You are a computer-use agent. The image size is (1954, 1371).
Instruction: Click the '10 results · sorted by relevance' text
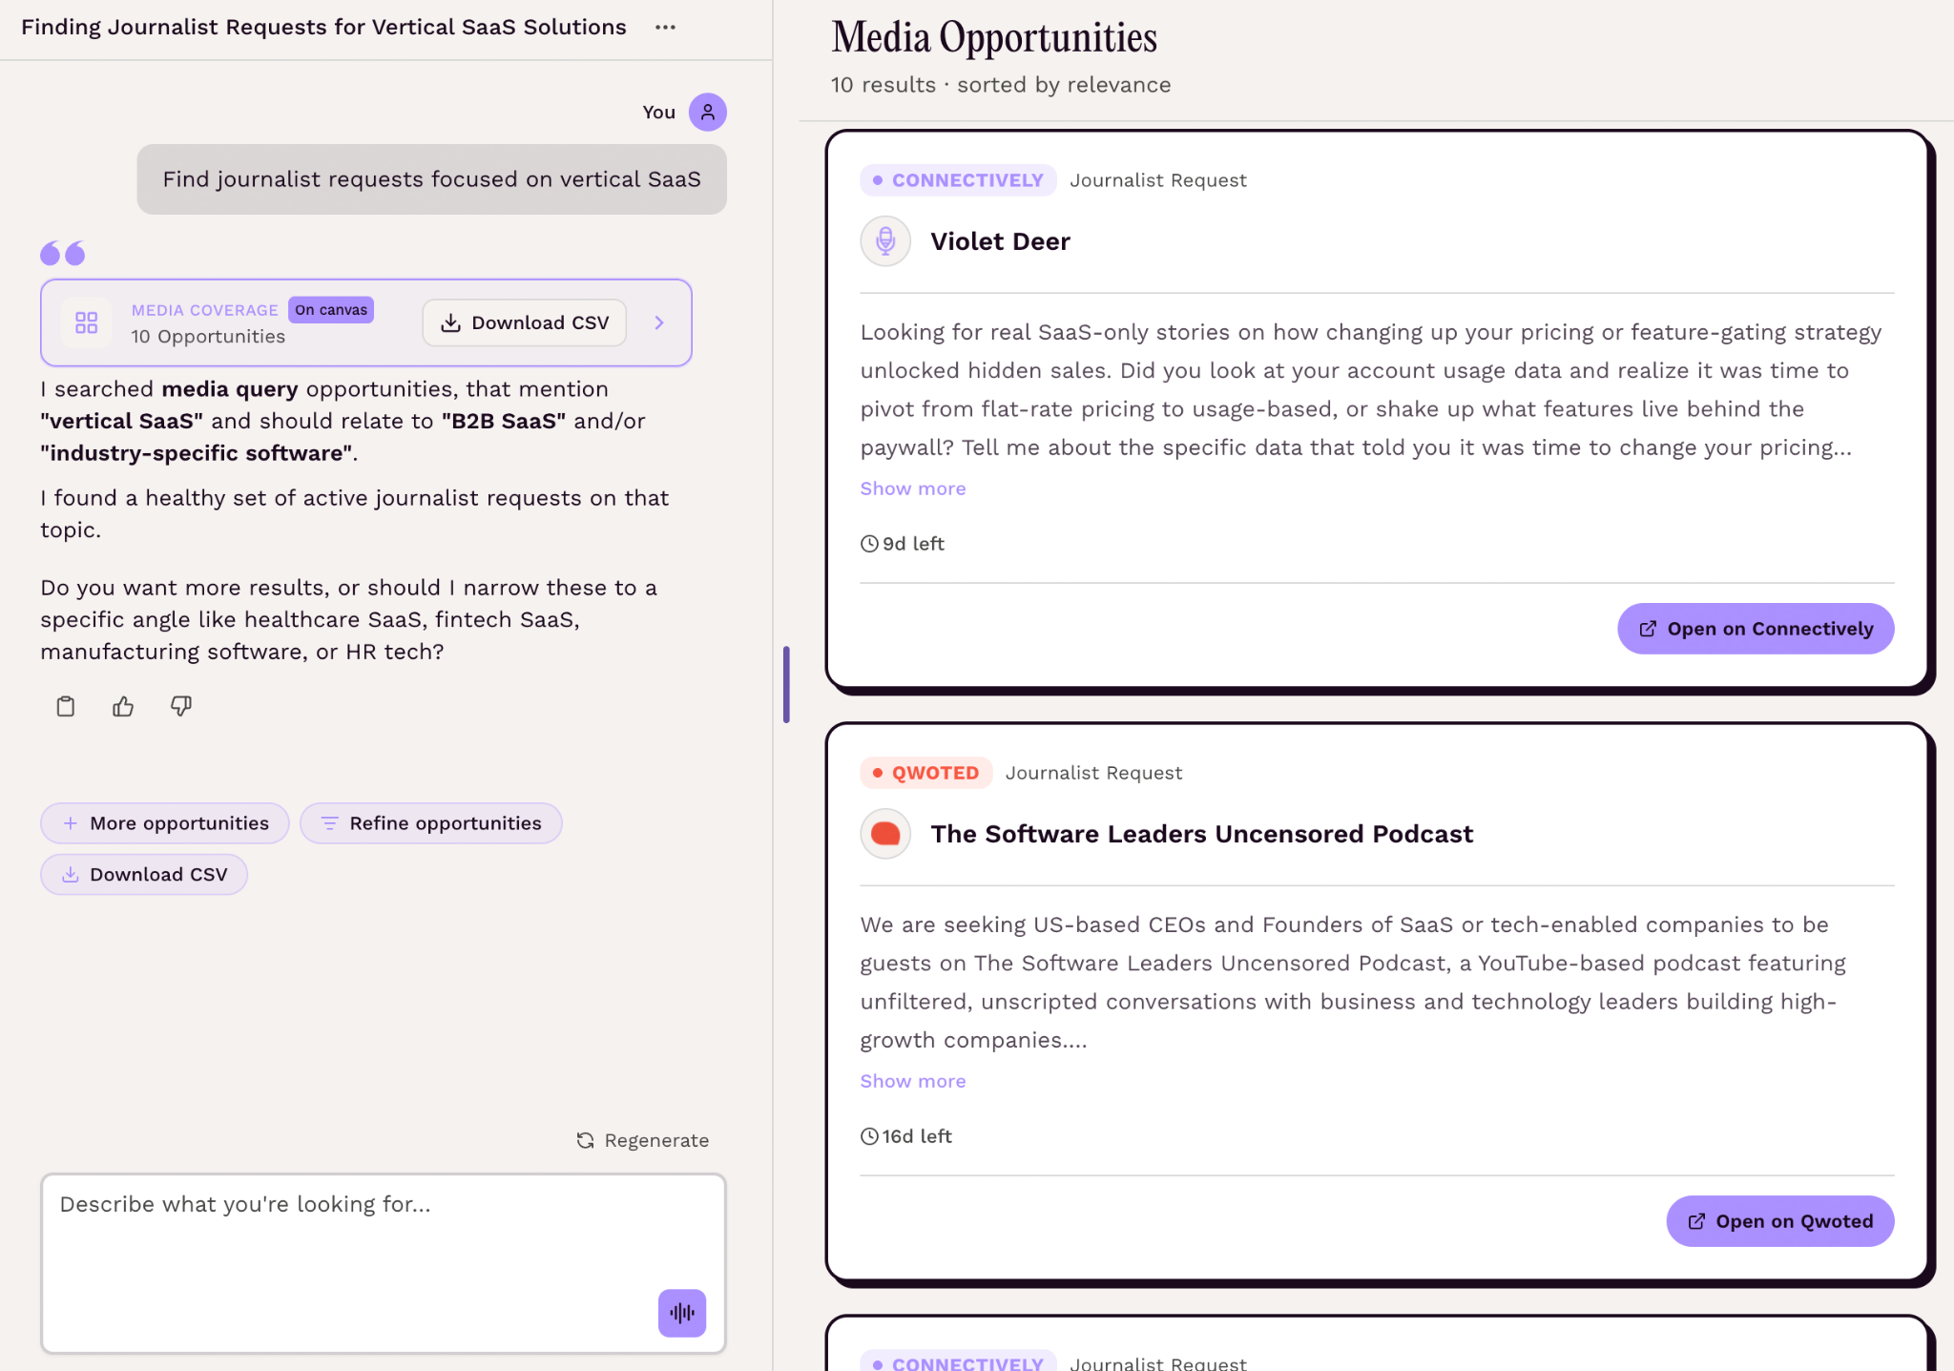[x=1001, y=85]
